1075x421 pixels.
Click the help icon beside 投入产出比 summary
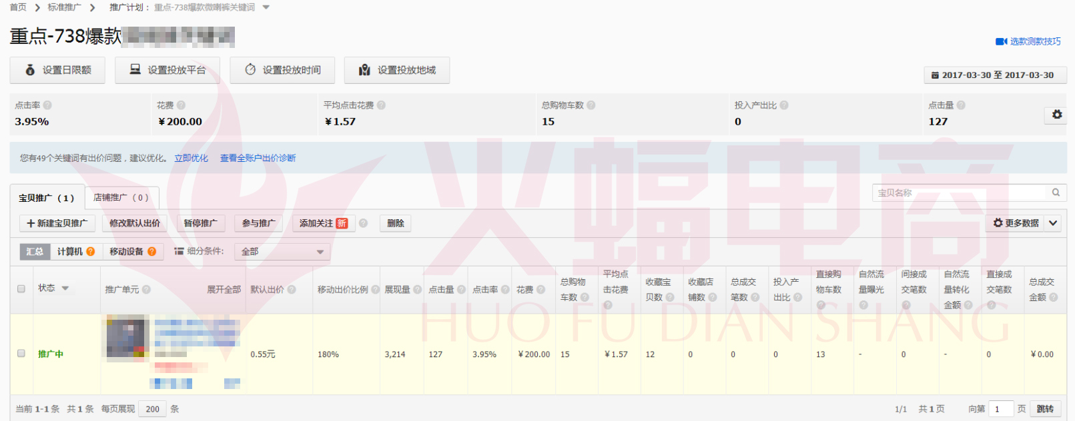(784, 105)
